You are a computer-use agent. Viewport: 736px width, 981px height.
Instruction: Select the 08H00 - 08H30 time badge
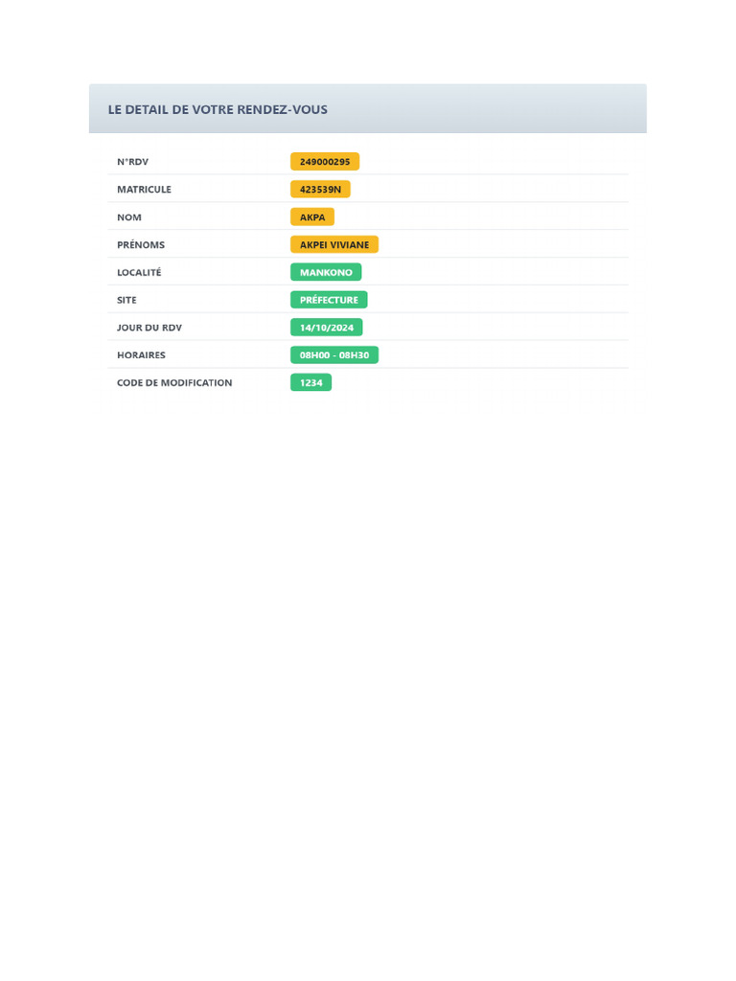tap(334, 355)
